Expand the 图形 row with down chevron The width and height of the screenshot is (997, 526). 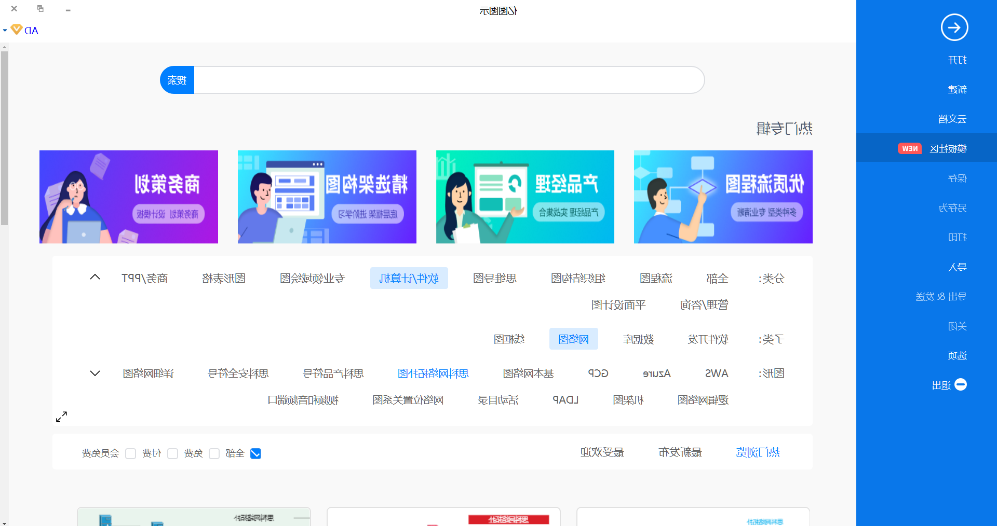point(95,373)
